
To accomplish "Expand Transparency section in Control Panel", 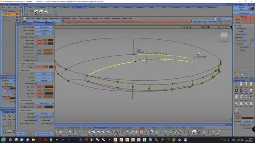I will pyautogui.click(x=238, y=47).
